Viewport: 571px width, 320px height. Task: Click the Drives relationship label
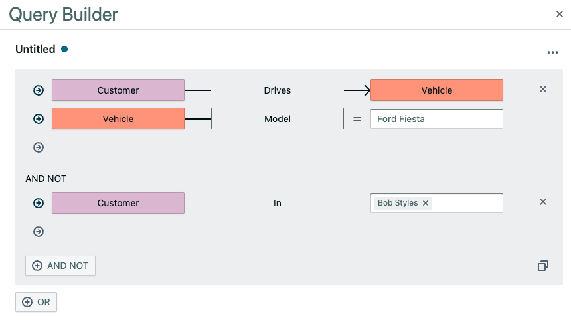click(277, 90)
